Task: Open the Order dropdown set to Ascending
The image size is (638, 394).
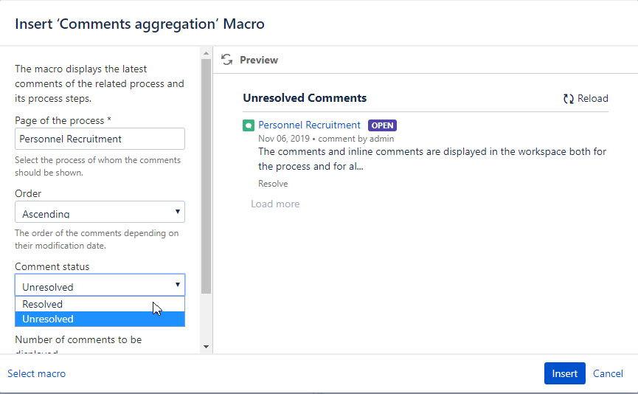Action: 100,212
